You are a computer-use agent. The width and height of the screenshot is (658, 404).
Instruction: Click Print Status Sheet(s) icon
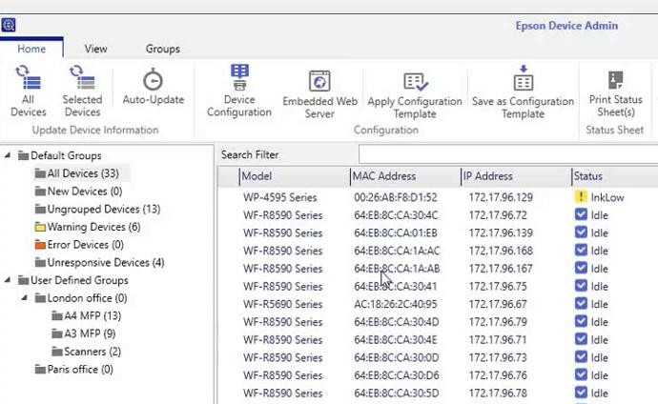click(x=616, y=80)
